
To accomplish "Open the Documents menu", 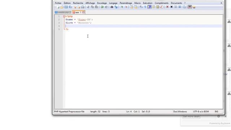I will [176, 3].
